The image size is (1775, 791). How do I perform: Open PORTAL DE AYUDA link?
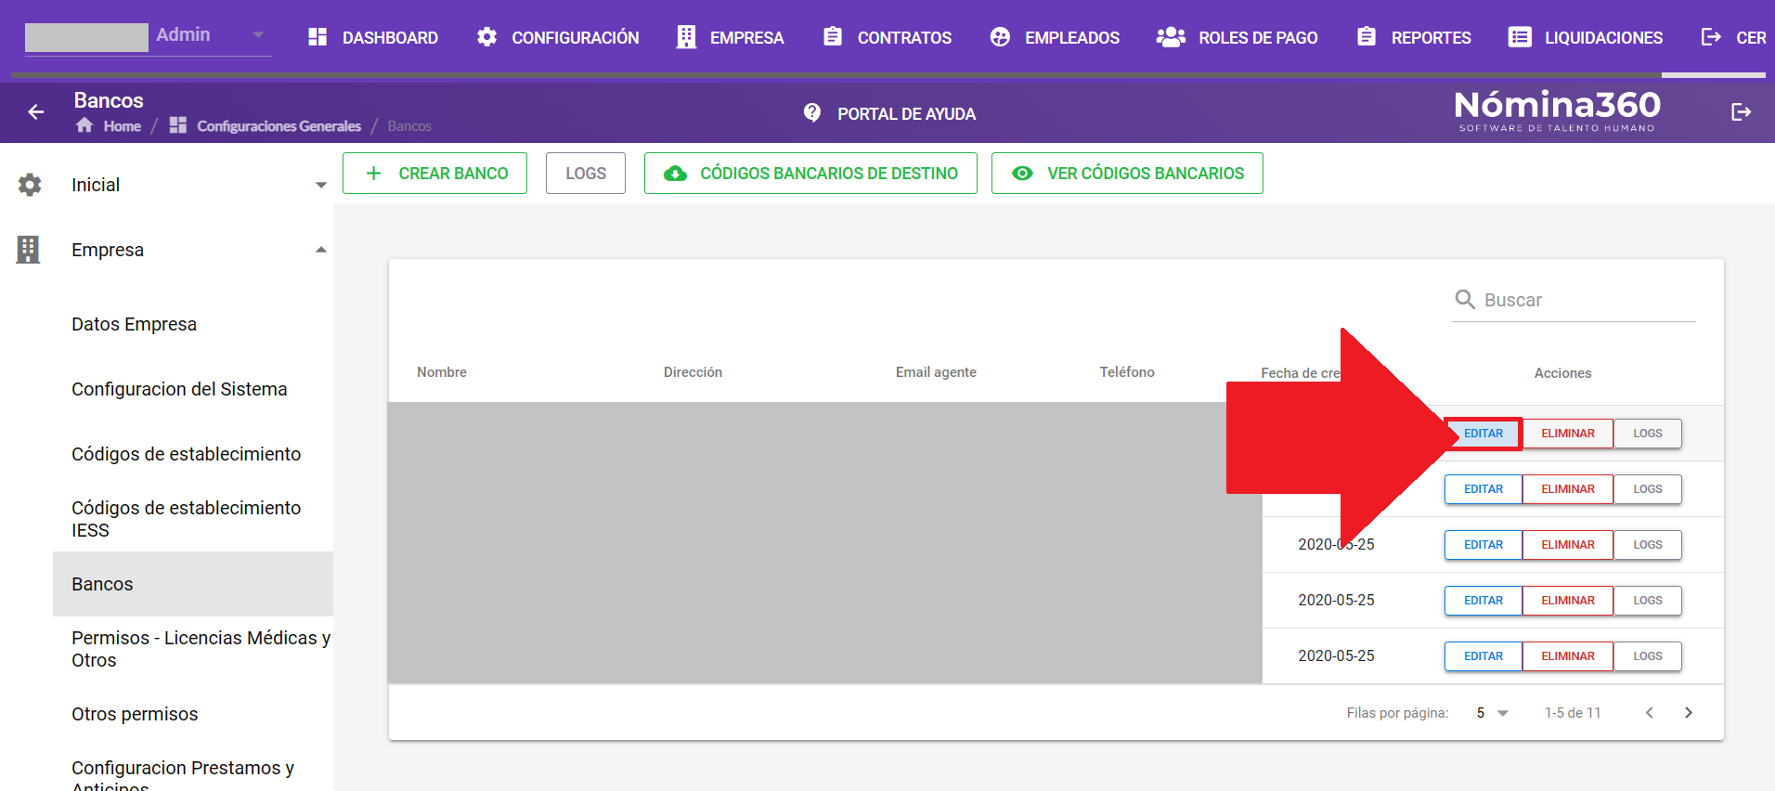tap(889, 113)
